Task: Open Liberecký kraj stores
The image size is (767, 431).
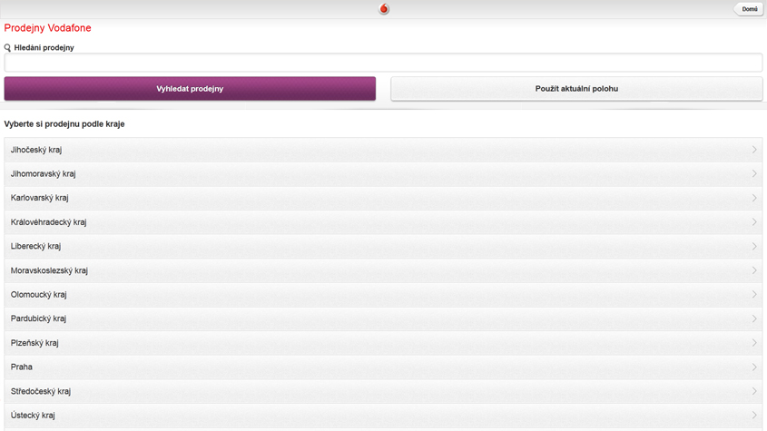Action: click(x=383, y=246)
